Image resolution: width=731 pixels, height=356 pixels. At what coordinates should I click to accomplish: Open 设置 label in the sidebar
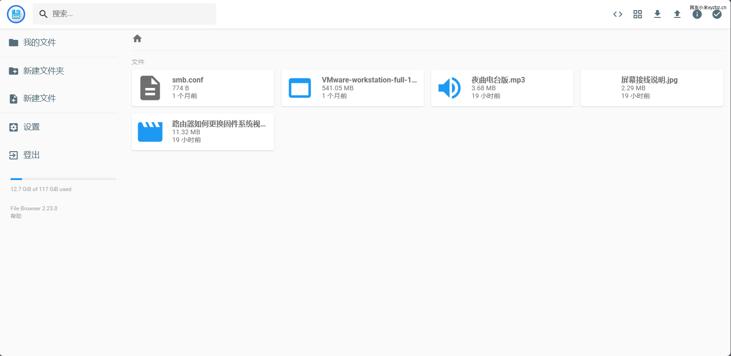(32, 127)
